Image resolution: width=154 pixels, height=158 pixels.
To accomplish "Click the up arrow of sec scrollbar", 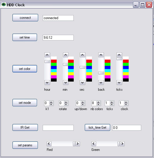I will tap(83, 55).
